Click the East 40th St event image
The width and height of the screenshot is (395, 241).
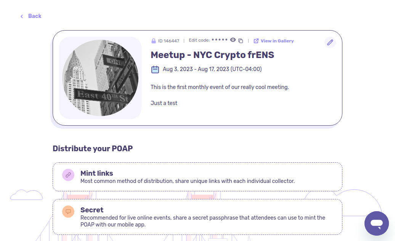(x=100, y=78)
